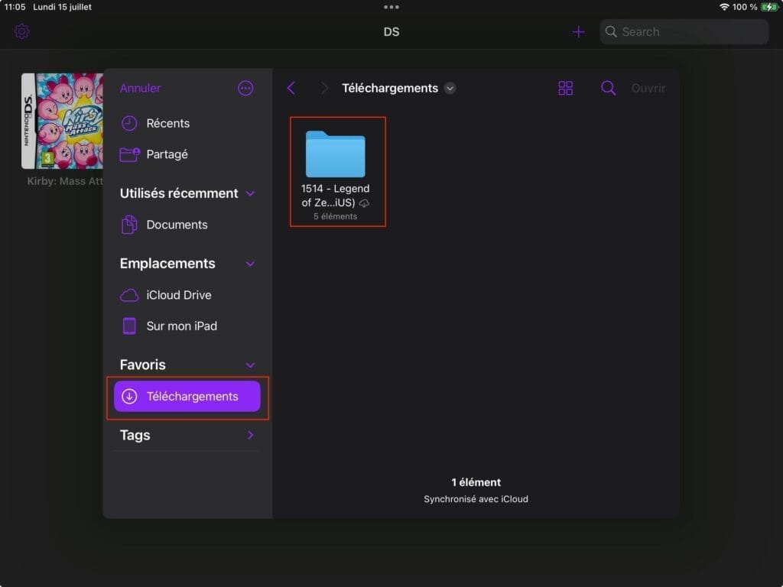
Task: Click the search magnifier in file browser
Action: pos(608,88)
